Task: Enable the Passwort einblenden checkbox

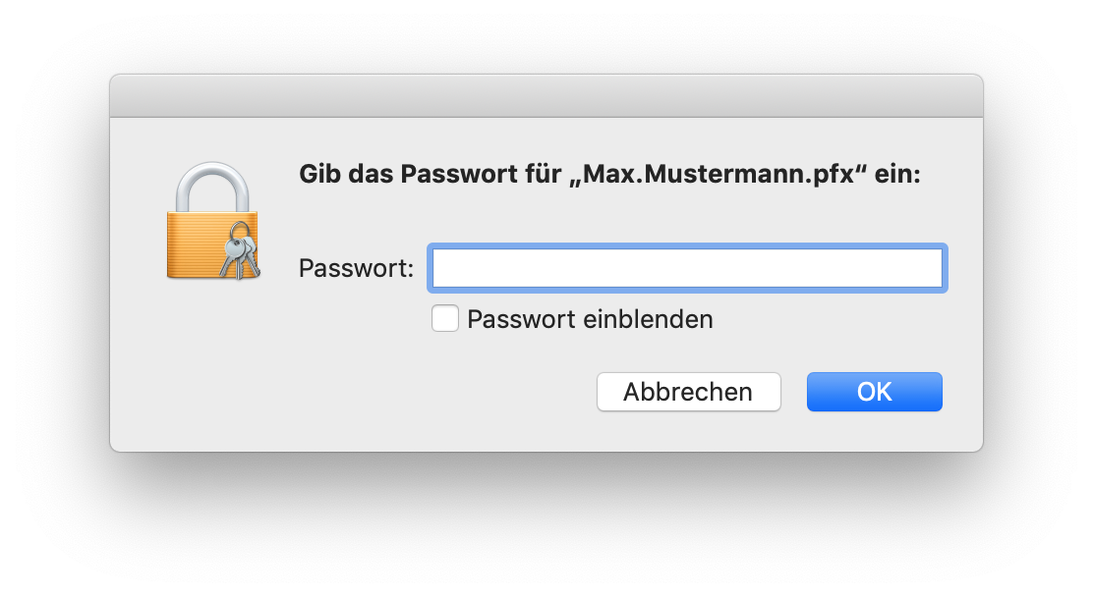Action: click(x=445, y=319)
